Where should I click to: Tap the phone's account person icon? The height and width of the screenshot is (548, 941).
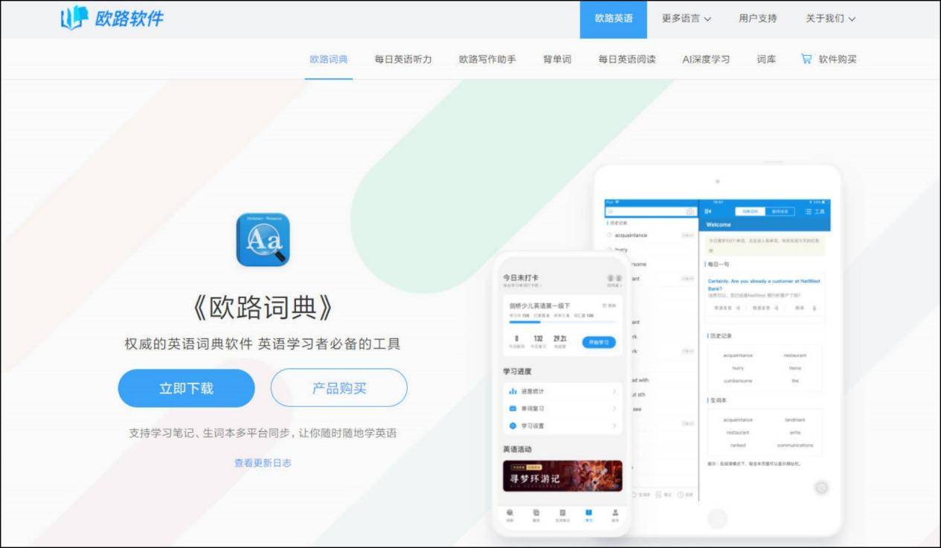point(615,514)
